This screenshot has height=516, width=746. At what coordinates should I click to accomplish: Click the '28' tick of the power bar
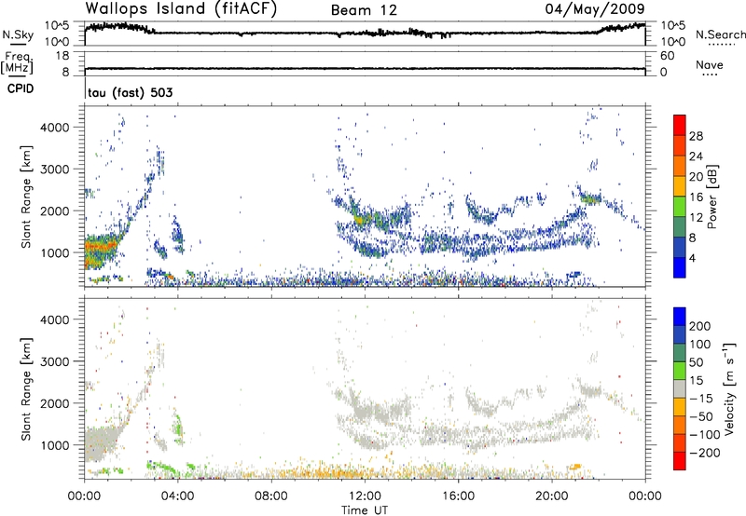[696, 136]
